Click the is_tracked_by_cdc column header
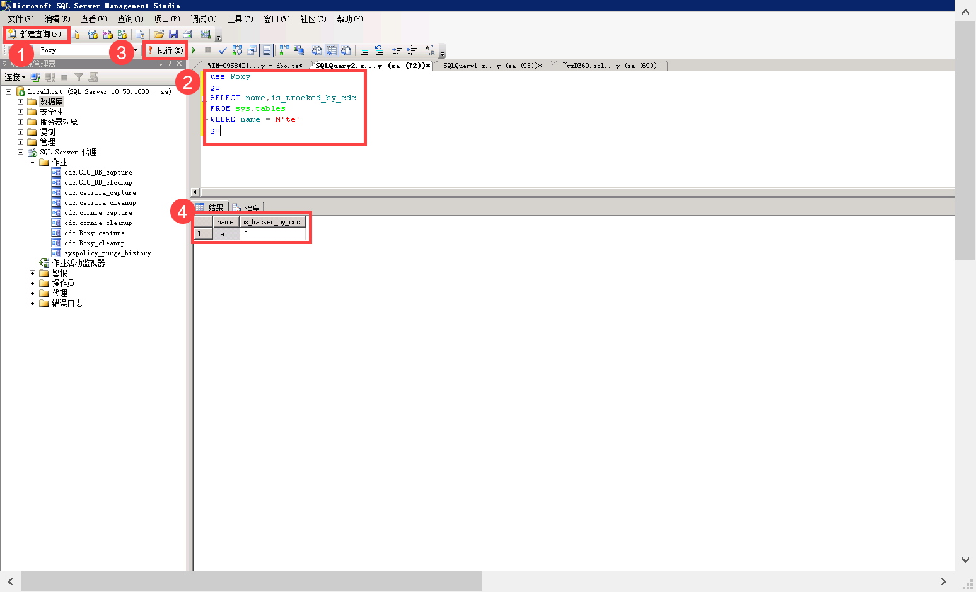 (x=272, y=222)
